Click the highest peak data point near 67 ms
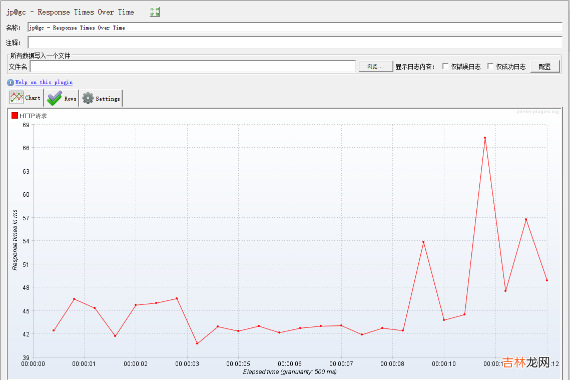The height and width of the screenshot is (380, 570). 485,138
